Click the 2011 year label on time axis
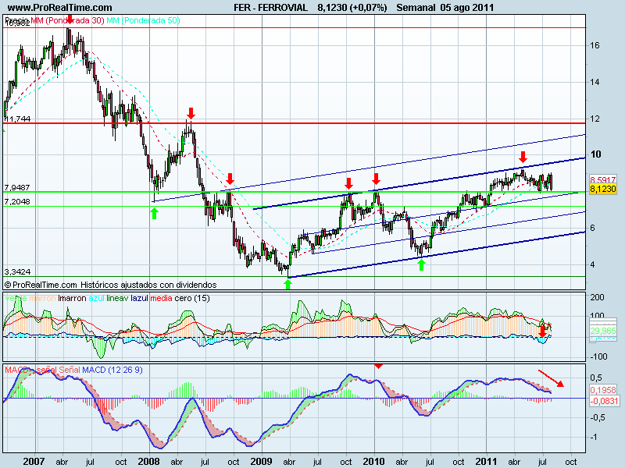The width and height of the screenshot is (625, 468). click(x=486, y=462)
